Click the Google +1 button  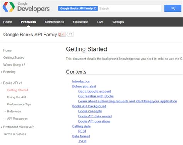coord(62,35)
